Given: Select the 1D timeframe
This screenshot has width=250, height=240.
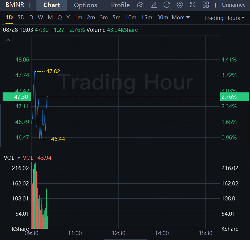Looking at the screenshot, I should tap(9, 17).
